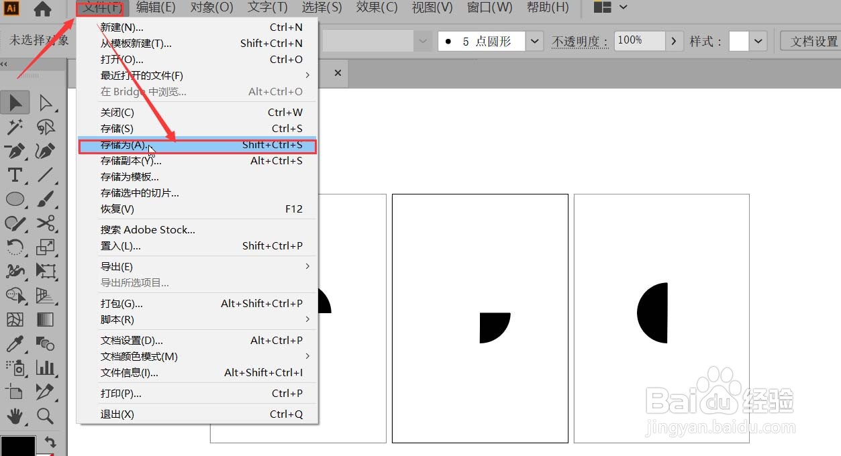841x456 pixels.
Task: Select the Rotate tool
Action: click(x=15, y=247)
